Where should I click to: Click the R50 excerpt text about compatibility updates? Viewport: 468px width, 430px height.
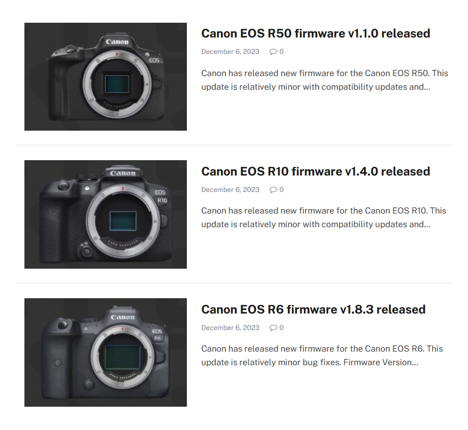pyautogui.click(x=324, y=80)
